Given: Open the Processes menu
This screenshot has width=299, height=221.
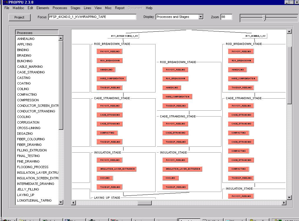Looking at the screenshot, I should [x=60, y=8].
